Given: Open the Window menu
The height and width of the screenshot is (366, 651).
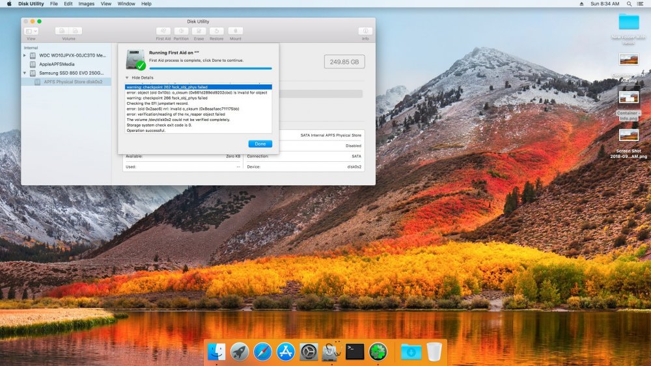Looking at the screenshot, I should [x=126, y=4].
